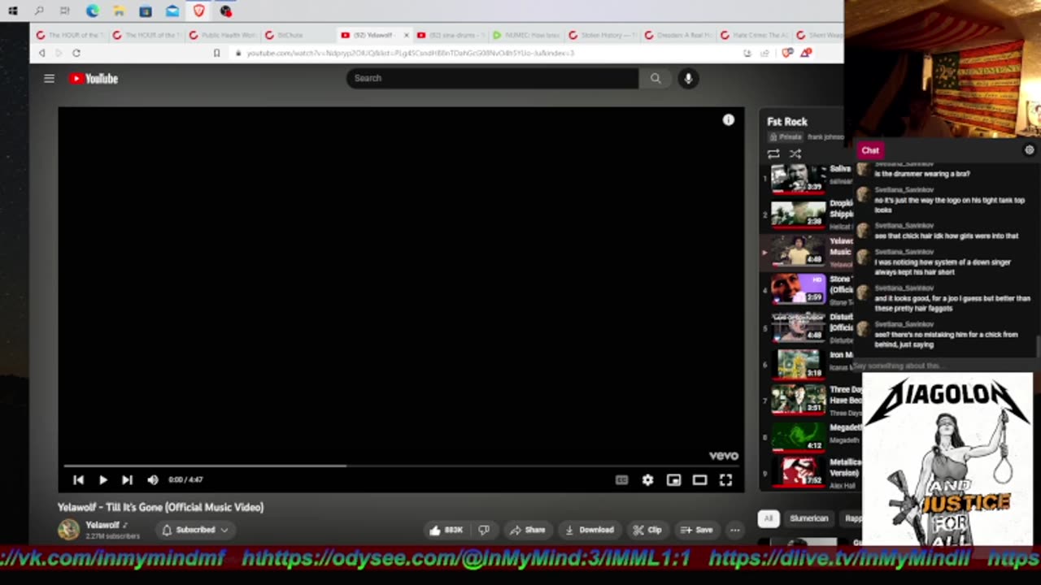The image size is (1041, 585).
Task: Select the Iron Maiden video in the playlist
Action: pyautogui.click(x=798, y=364)
